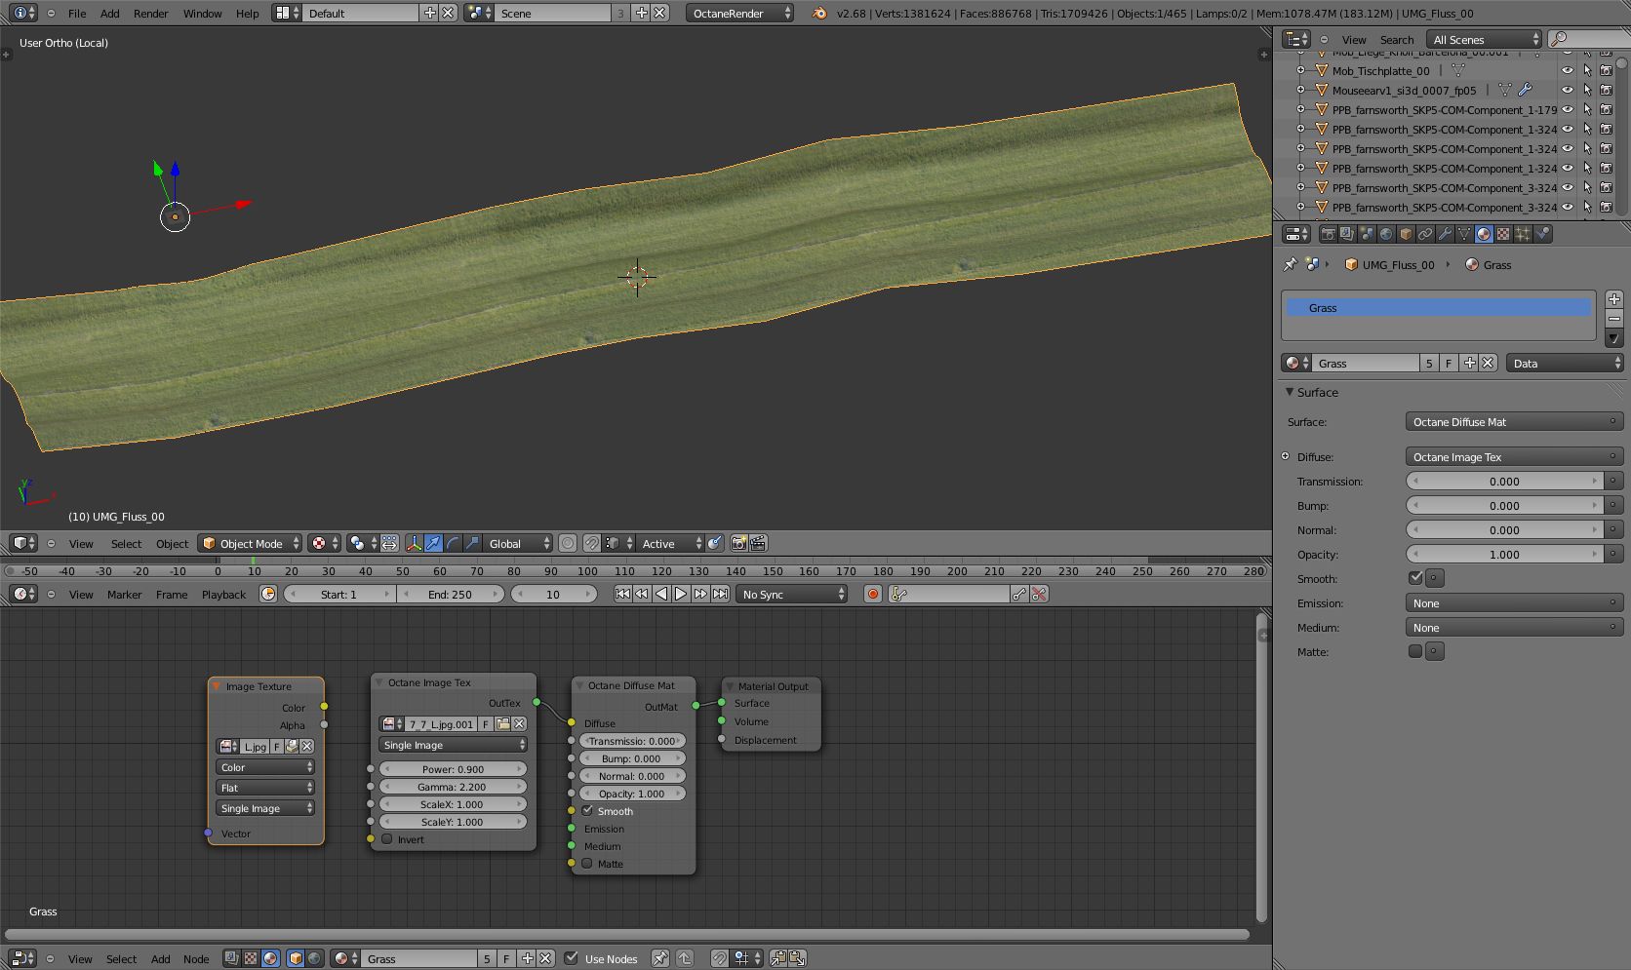The height and width of the screenshot is (970, 1631).
Task: Toggle visibility of Mob_Tischplatte_00
Action: [1568, 70]
